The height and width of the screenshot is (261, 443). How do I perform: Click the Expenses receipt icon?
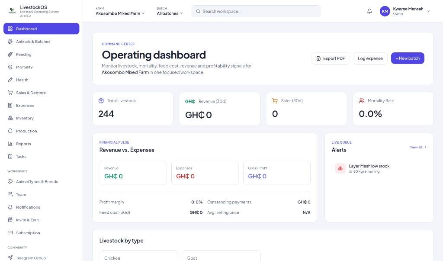click(x=10, y=105)
